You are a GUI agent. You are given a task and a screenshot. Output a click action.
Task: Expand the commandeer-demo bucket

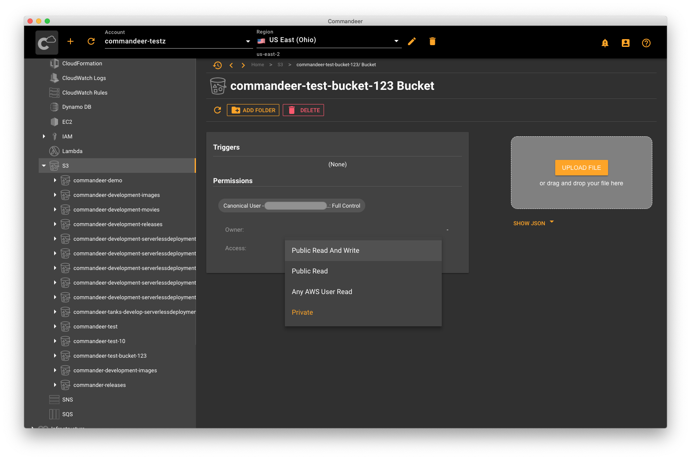tap(55, 180)
